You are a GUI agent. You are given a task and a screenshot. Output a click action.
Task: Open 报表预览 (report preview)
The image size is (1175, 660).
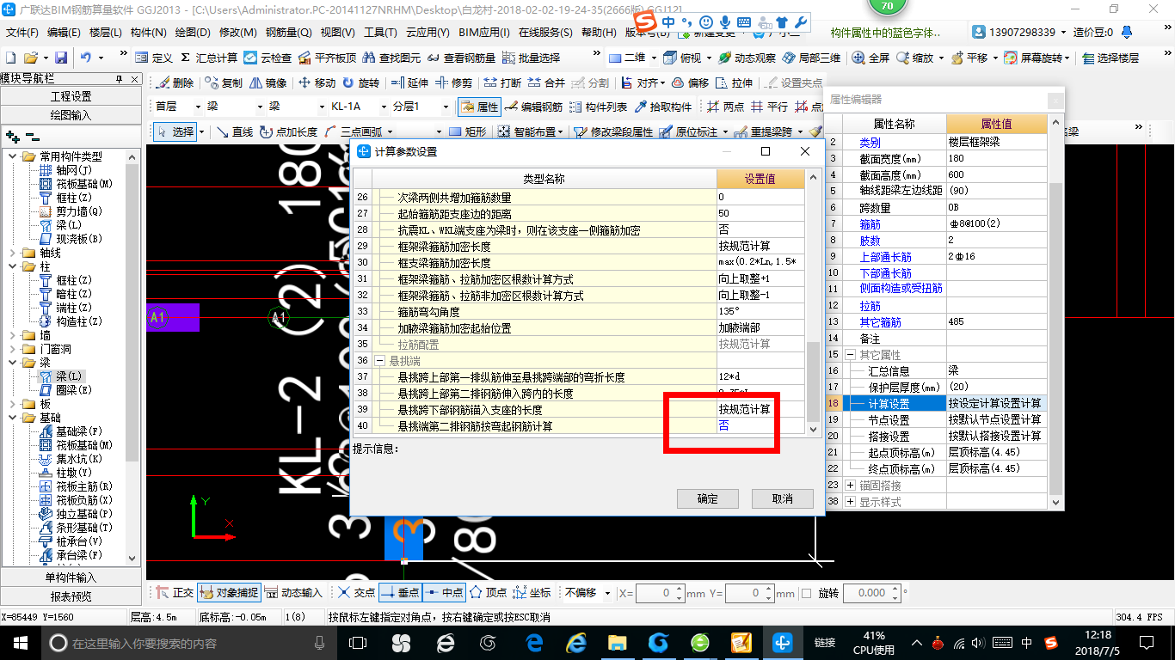(x=71, y=596)
